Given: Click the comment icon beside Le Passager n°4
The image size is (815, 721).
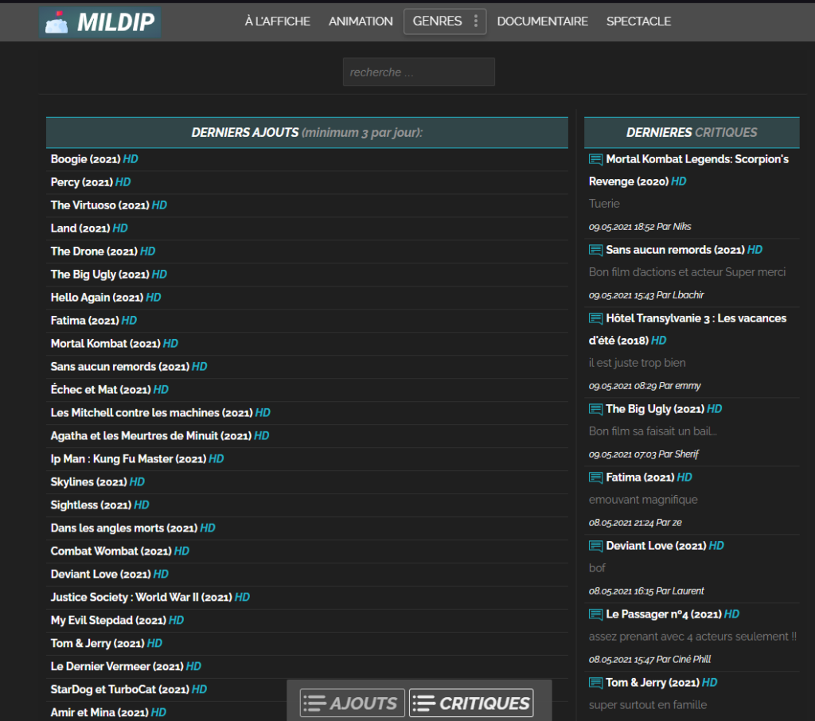Looking at the screenshot, I should click(595, 614).
